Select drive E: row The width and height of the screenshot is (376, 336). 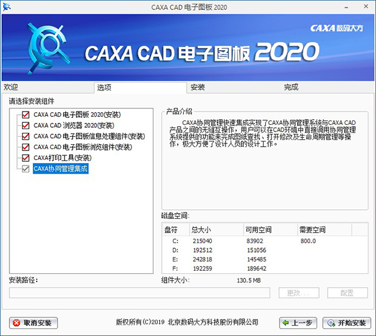265,260
